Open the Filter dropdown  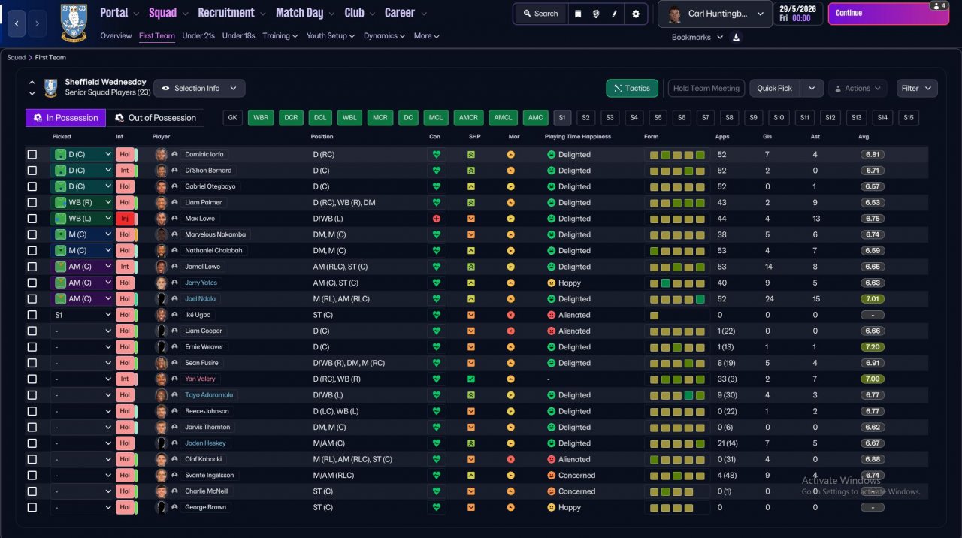tap(917, 88)
